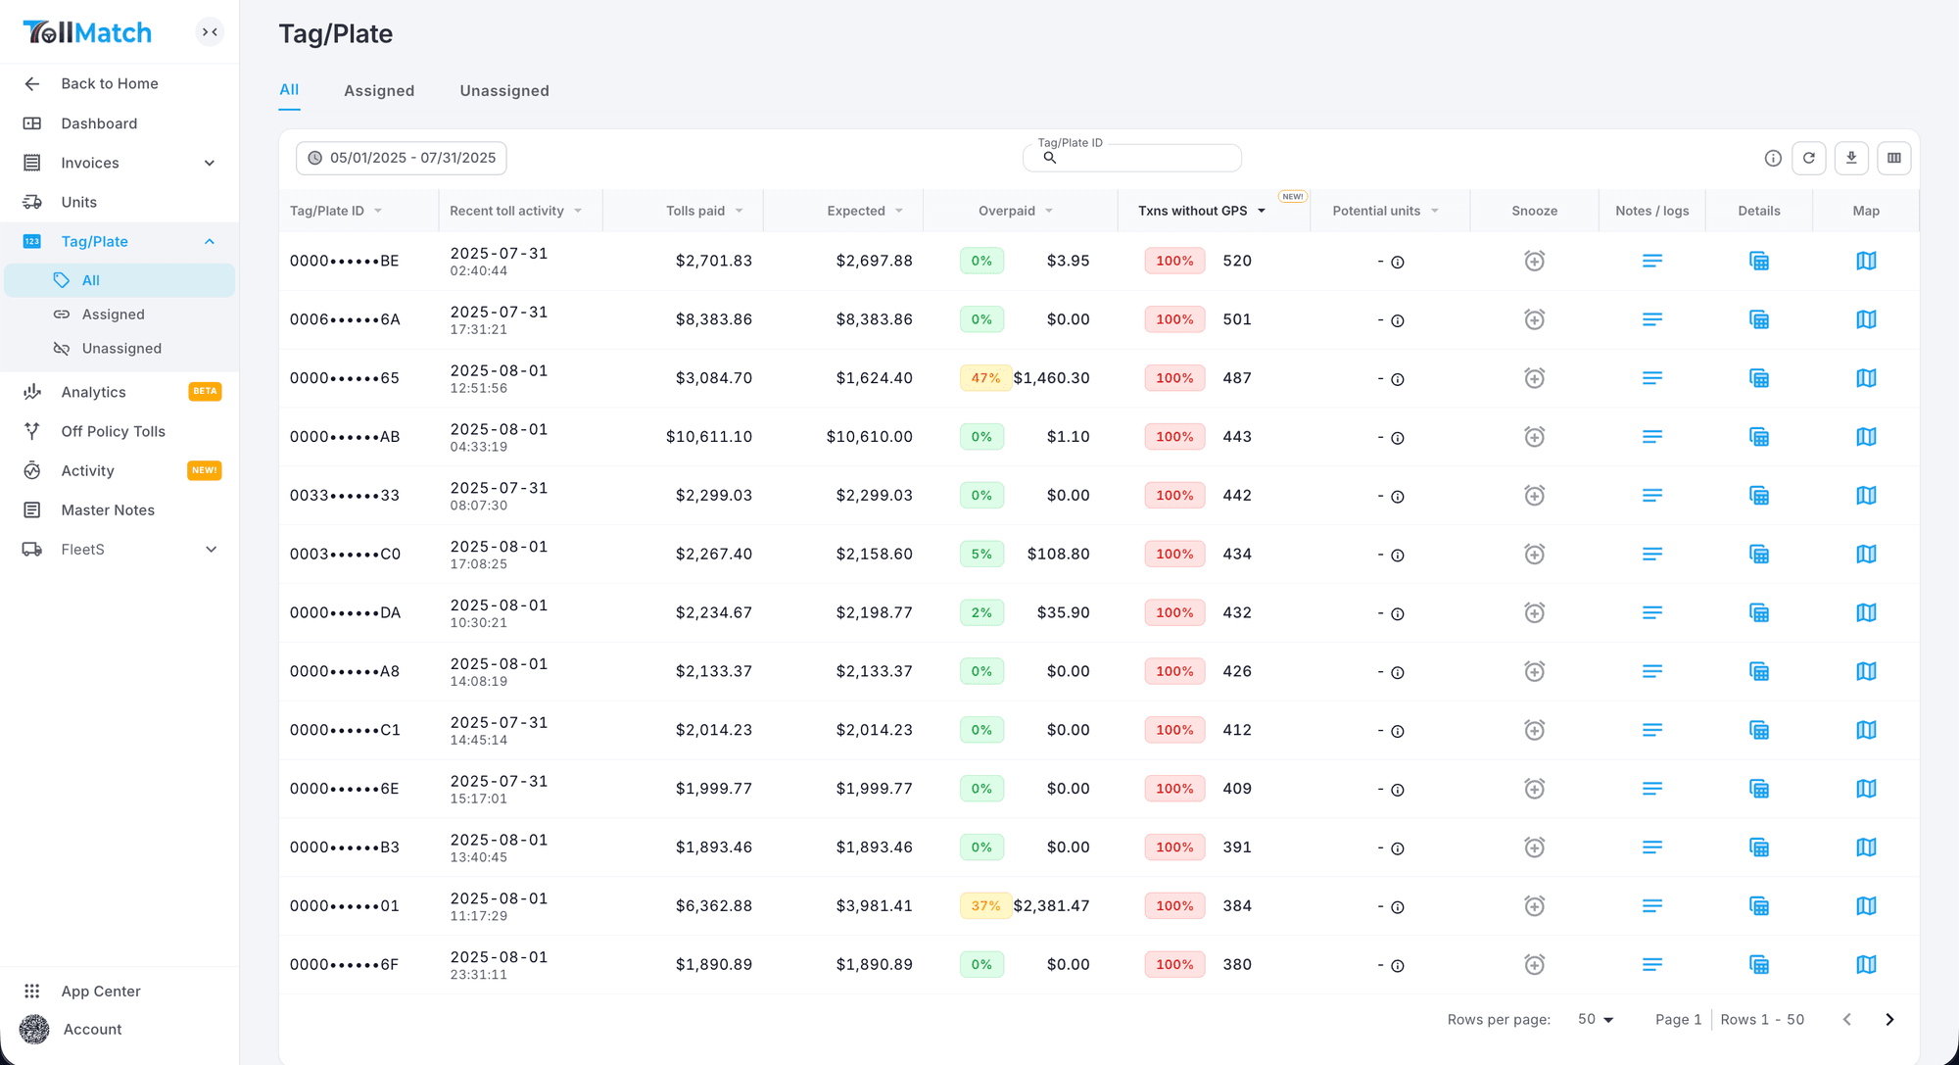The width and height of the screenshot is (1959, 1065).
Task: Snooze the 0000••••••6E row
Action: (x=1535, y=789)
